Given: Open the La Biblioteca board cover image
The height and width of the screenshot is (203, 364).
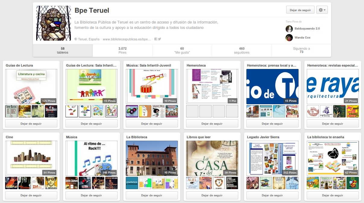Looking at the screenshot, I should [x=152, y=158].
